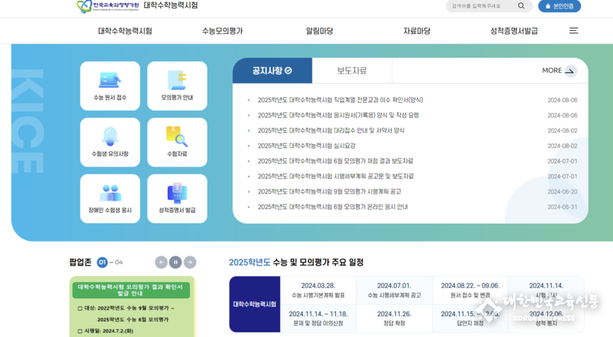Select the 공지사항 tab
The width and height of the screenshot is (613, 337).
(272, 70)
